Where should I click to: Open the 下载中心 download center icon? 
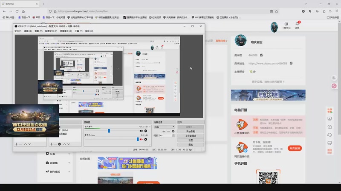pos(286,25)
